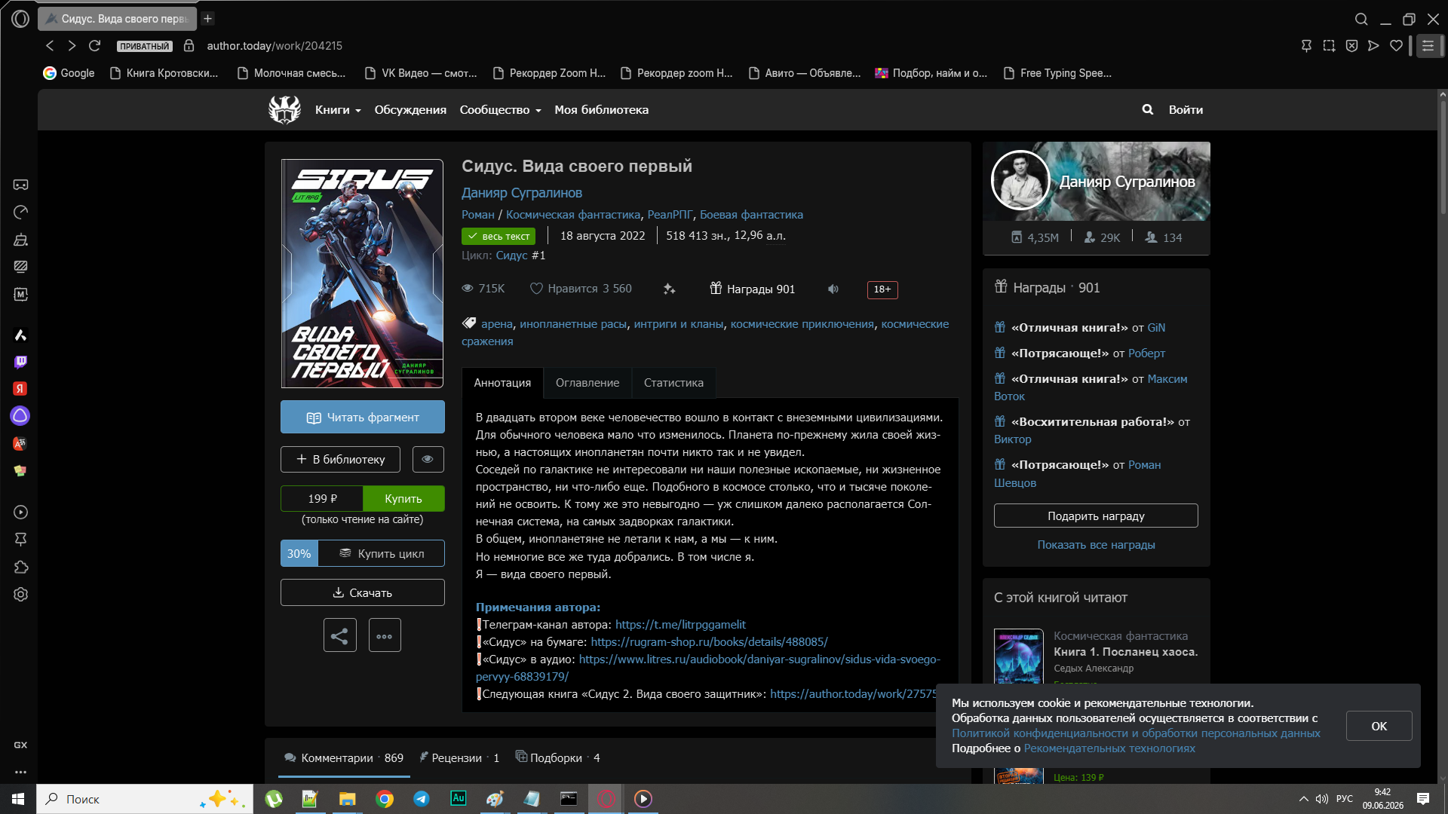1448x814 pixels.
Task: Open the Windows Start menu
Action: click(x=18, y=799)
